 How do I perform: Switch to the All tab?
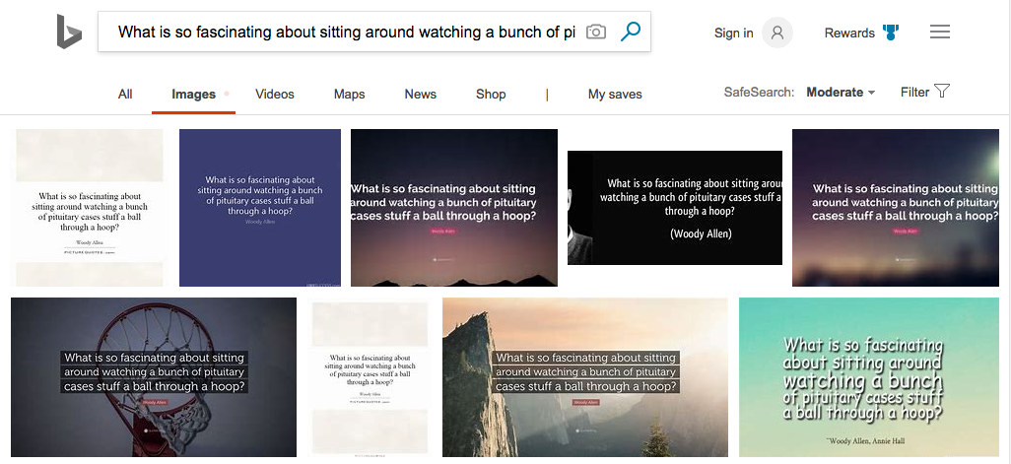coord(125,95)
